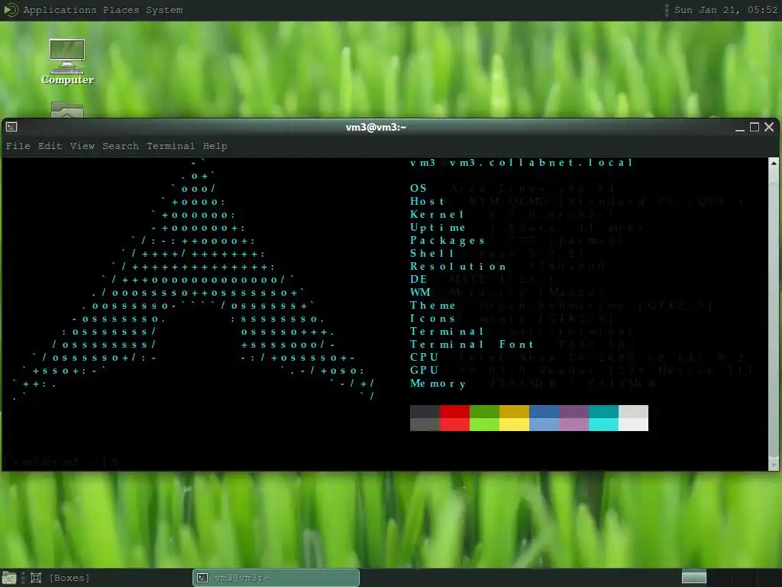
Task: Click the dark green swatch in the top color row
Action: pyautogui.click(x=484, y=412)
